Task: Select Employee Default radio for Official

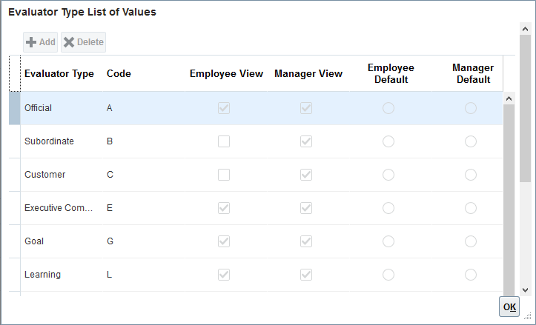Action: pos(388,108)
